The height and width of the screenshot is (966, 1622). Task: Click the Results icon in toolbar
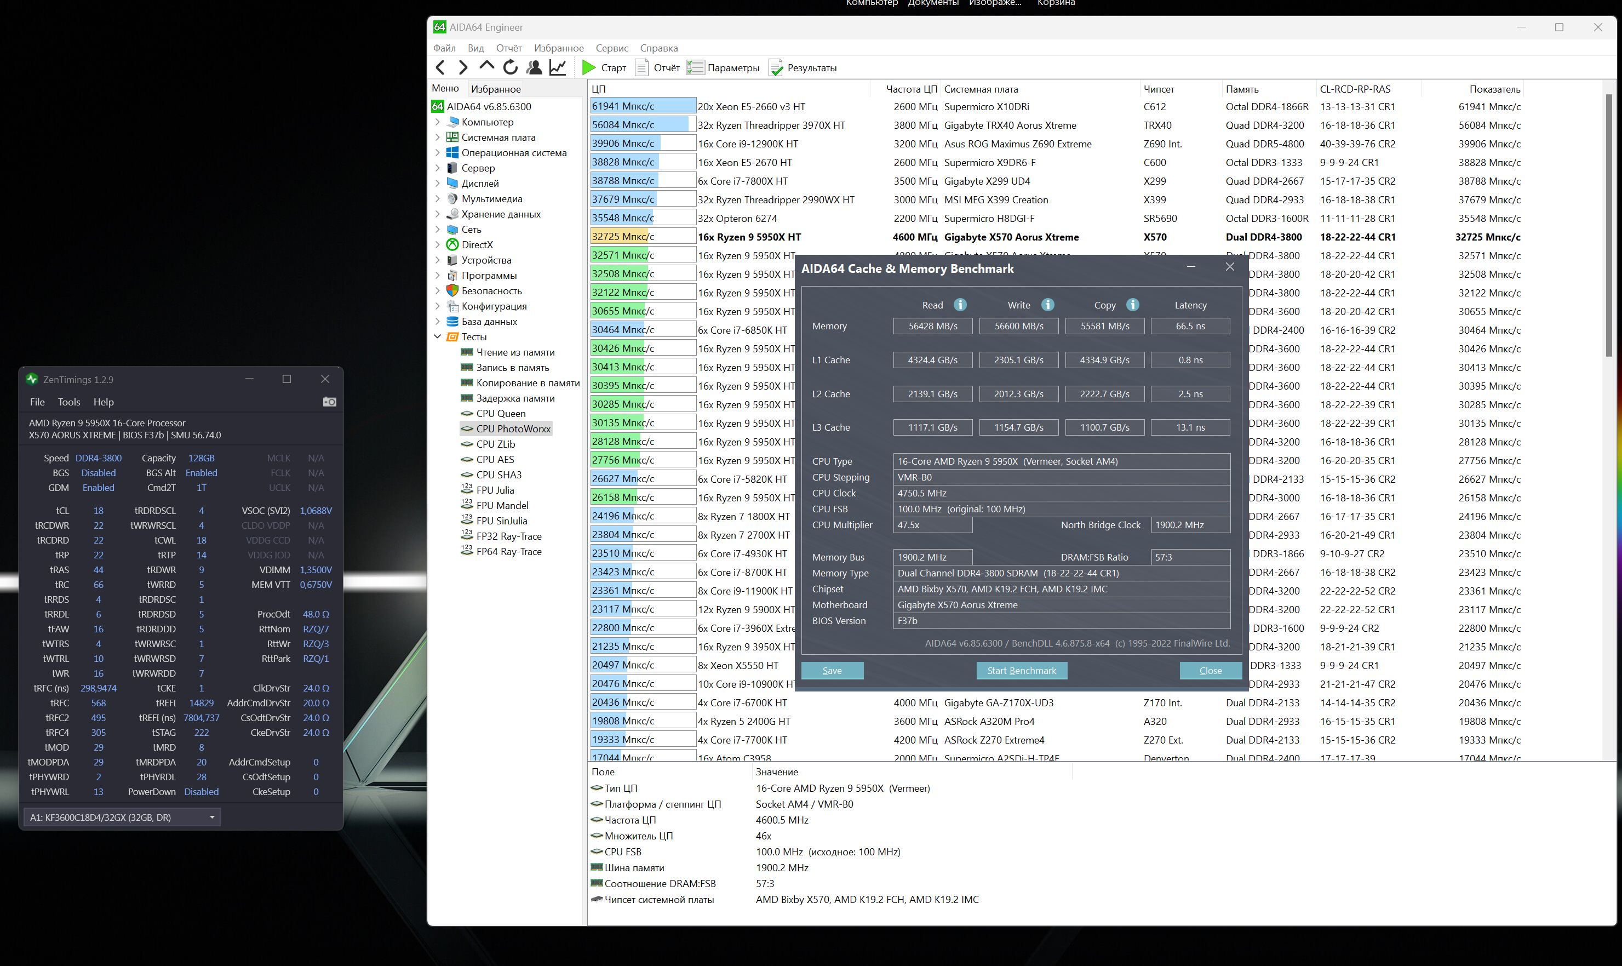(x=776, y=68)
